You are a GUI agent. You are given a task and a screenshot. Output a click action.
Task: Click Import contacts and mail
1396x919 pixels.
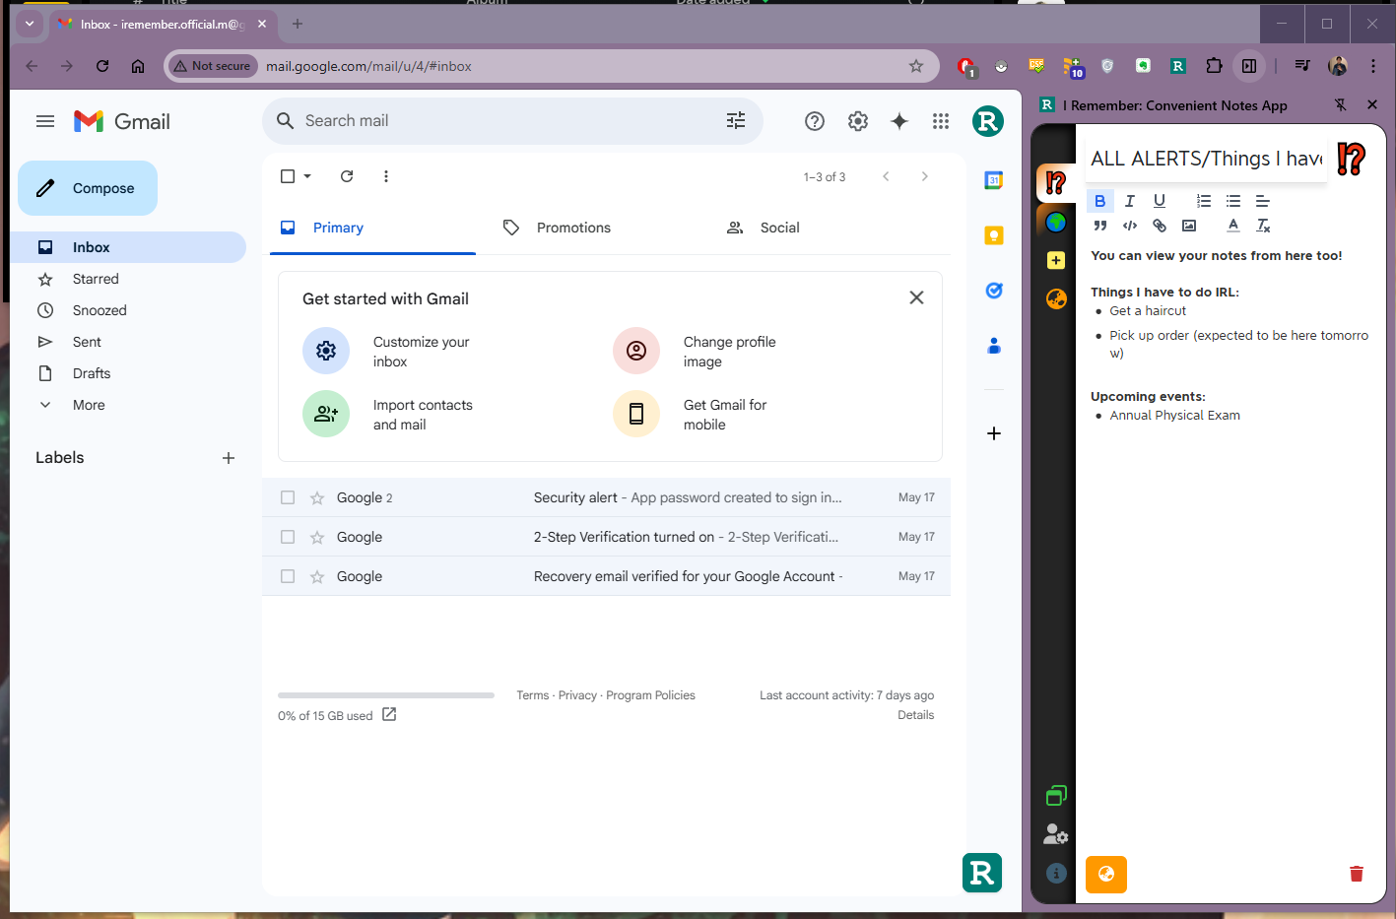pos(423,415)
